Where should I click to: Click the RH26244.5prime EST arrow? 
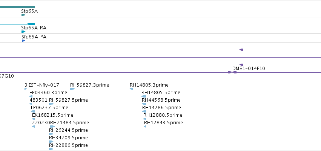point(51,134)
